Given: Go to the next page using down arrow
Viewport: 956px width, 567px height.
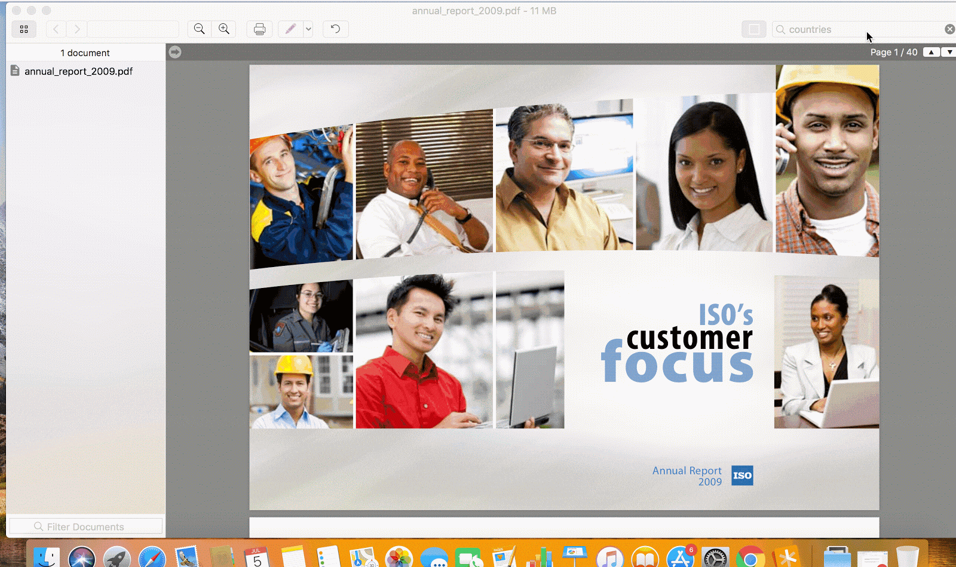Looking at the screenshot, I should pos(949,52).
